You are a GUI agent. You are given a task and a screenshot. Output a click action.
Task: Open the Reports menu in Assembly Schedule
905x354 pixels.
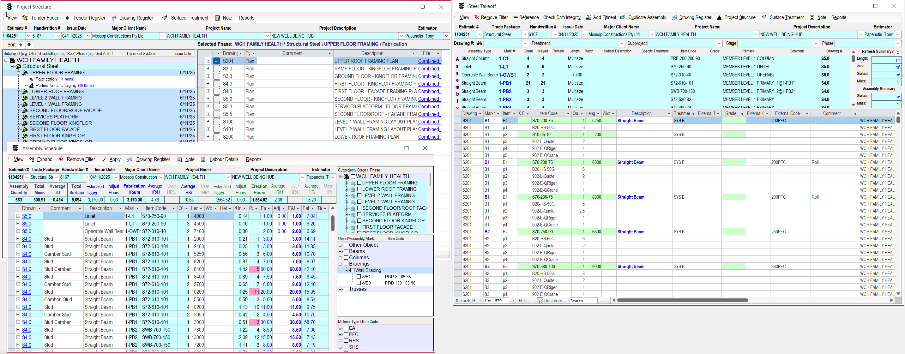click(x=254, y=159)
